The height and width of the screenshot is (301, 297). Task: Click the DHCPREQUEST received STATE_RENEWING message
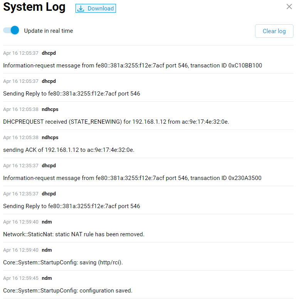tap(116, 122)
